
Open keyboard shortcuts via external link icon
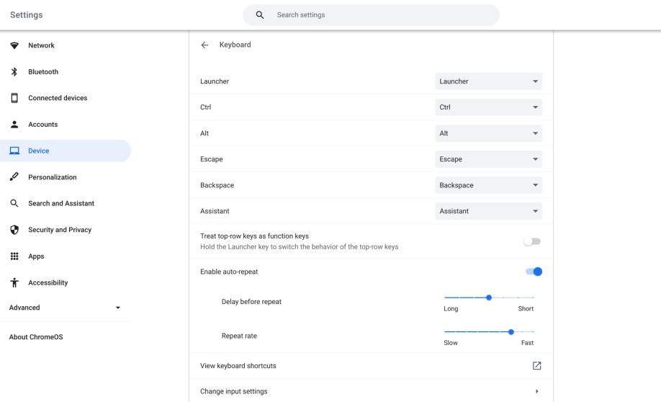click(536, 366)
